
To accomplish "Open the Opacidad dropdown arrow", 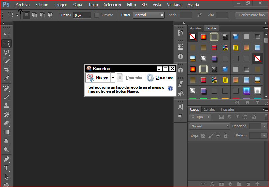I will click(264, 126).
